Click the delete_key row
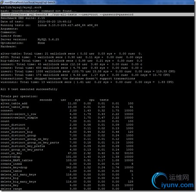The height and width of the screenshot is (192, 196). coord(67,185)
